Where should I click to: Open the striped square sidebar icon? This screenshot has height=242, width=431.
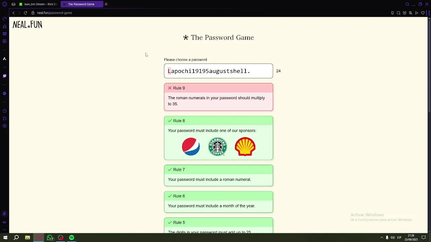[x=4, y=34]
